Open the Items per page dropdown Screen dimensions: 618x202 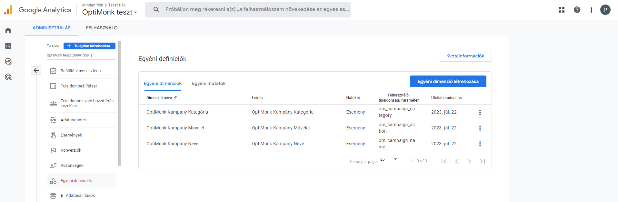(x=389, y=160)
